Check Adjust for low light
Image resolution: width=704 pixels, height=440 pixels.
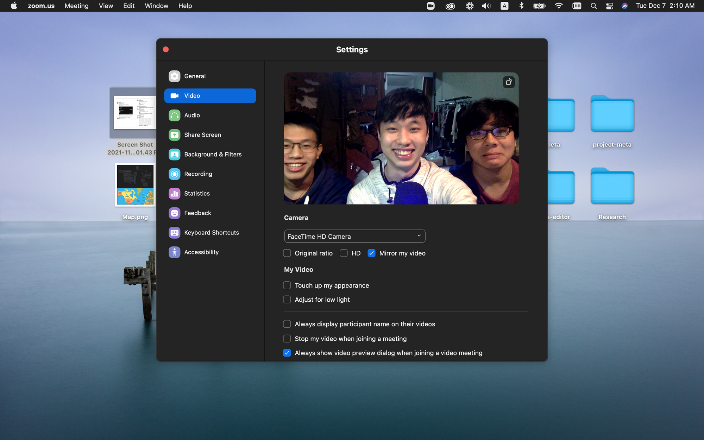(287, 300)
